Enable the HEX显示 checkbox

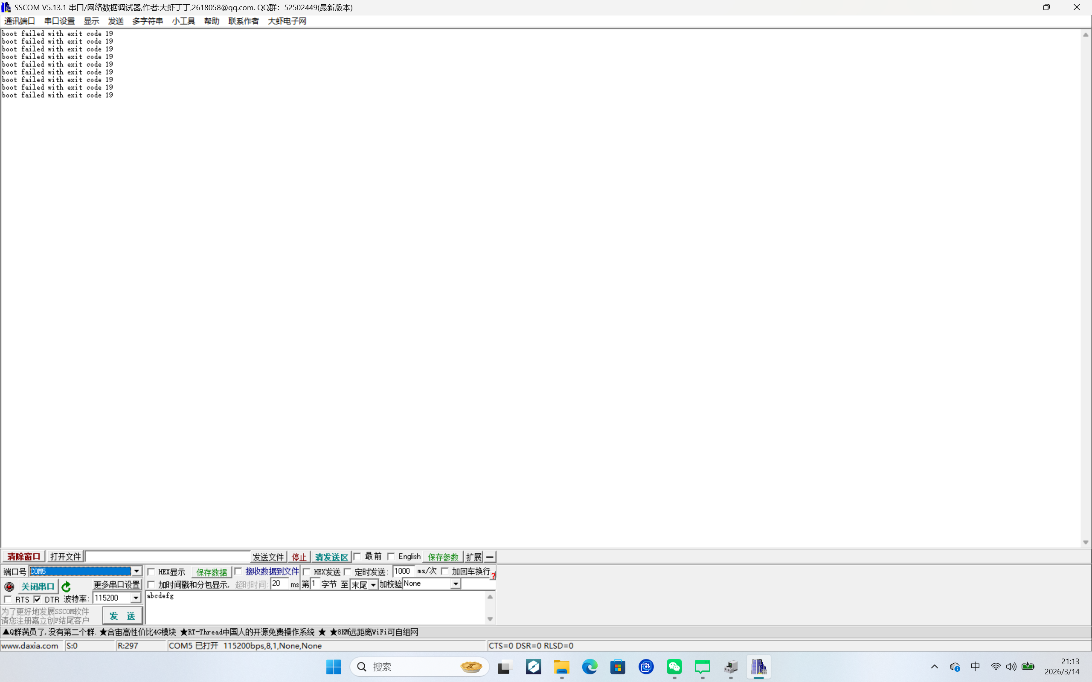point(151,572)
